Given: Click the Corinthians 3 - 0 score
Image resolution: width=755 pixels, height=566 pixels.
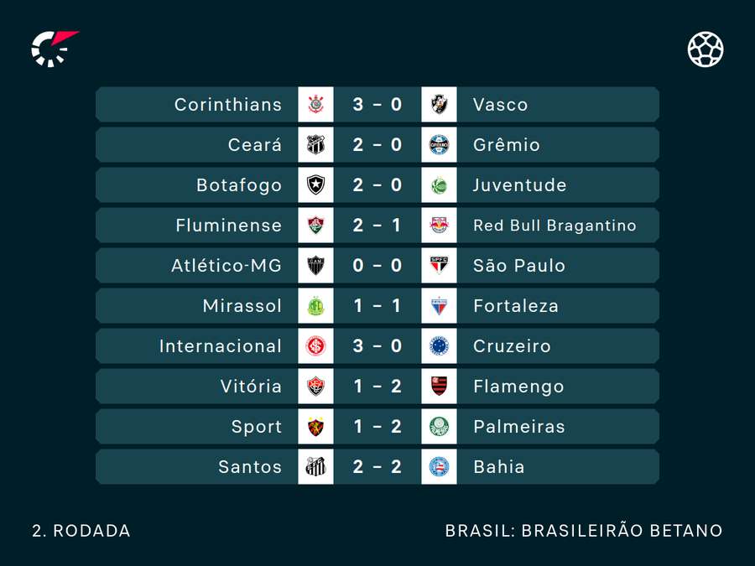Looking at the screenshot, I should pos(377,105).
